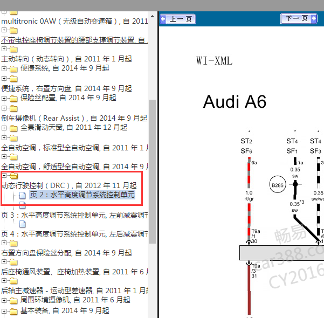This screenshot has height=318, width=324.
Task: Click the document icon above 页 3
Action: [23, 205]
